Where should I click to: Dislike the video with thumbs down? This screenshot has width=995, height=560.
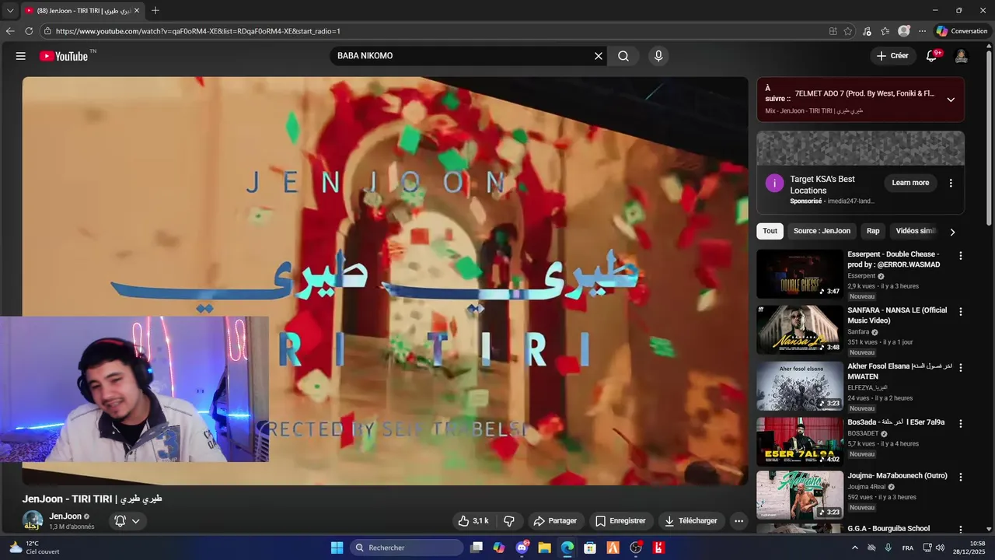(x=509, y=521)
